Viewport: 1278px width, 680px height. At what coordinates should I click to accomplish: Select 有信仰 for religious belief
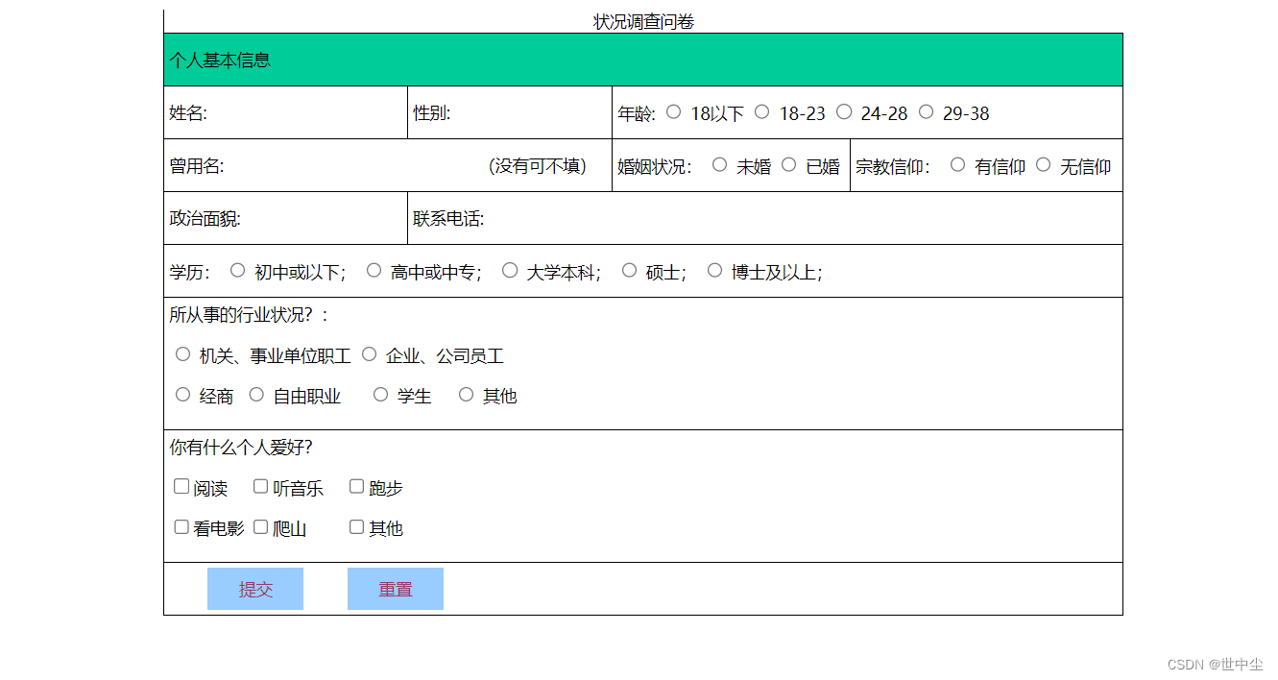point(957,164)
